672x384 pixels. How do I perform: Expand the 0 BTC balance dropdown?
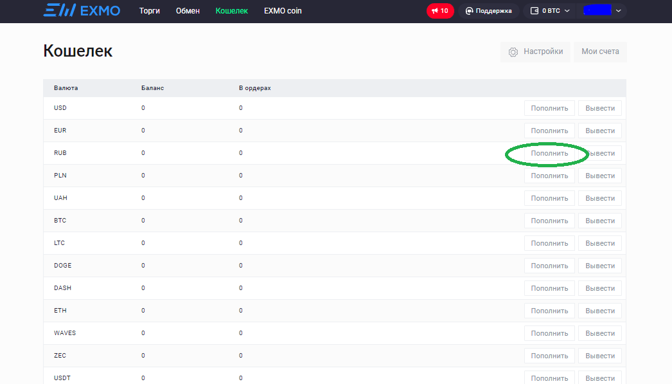567,11
